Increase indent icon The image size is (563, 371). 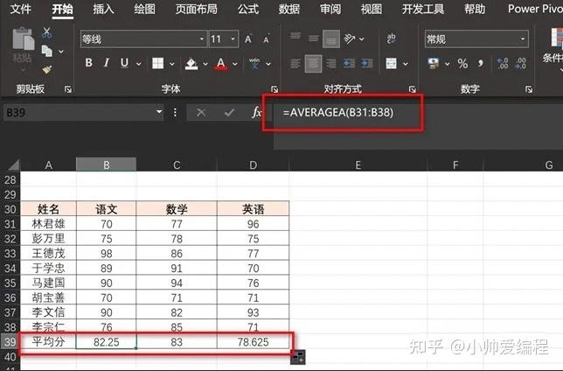click(x=367, y=63)
